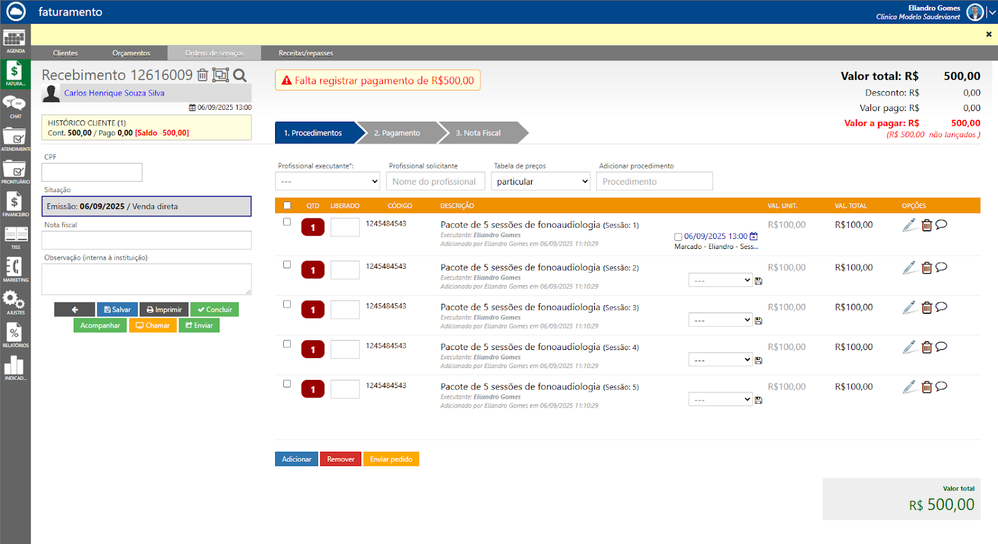The image size is (998, 544).
Task: Open the Relatórios sidebar module
Action: pos(15,336)
